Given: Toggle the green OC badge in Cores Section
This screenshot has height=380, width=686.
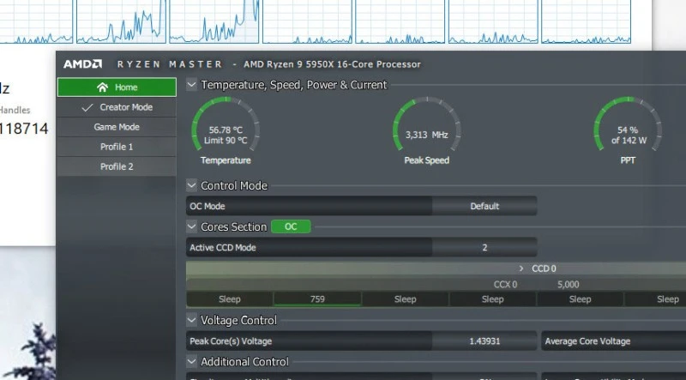Looking at the screenshot, I should [291, 226].
